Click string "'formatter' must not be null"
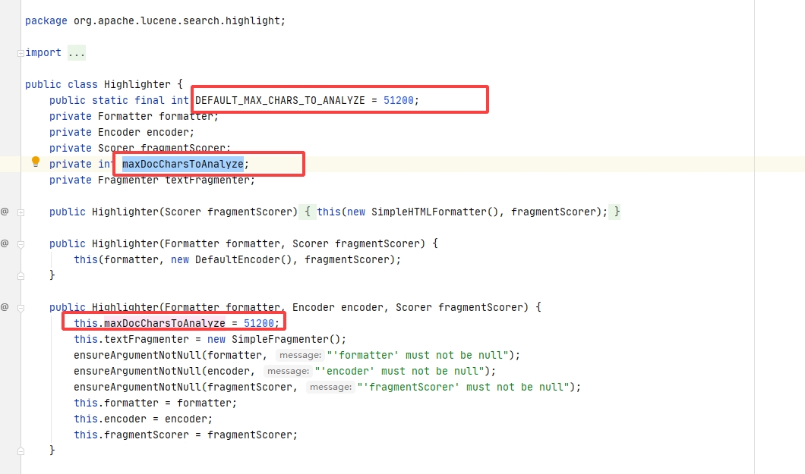 [x=418, y=355]
